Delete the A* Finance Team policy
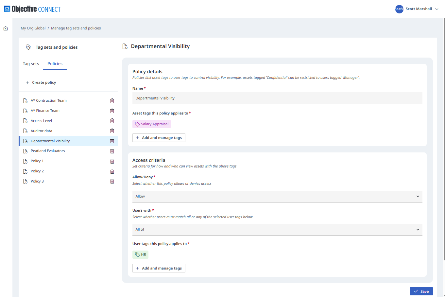This screenshot has height=297, width=445. pyautogui.click(x=112, y=111)
